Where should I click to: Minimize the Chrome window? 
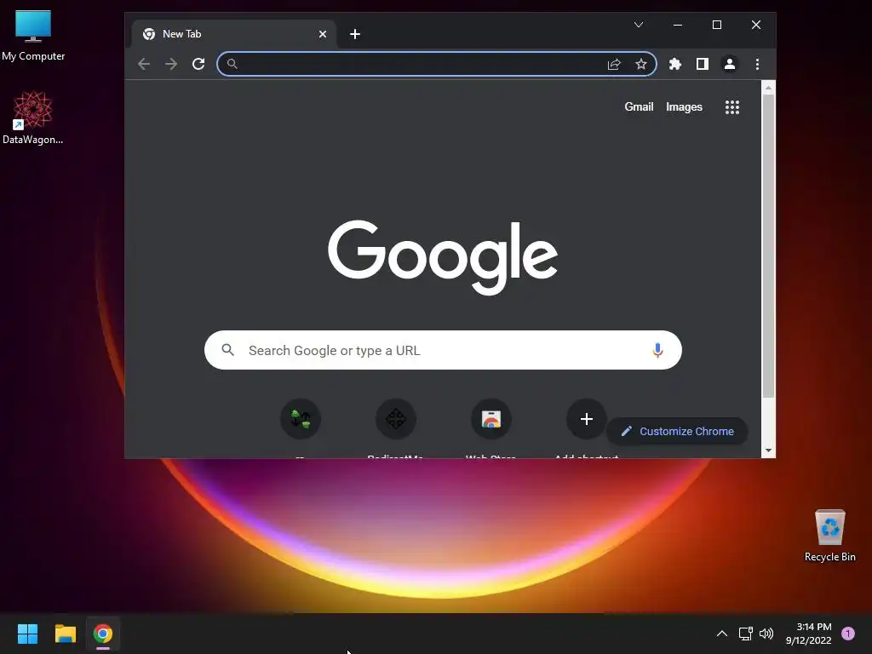[x=677, y=25]
